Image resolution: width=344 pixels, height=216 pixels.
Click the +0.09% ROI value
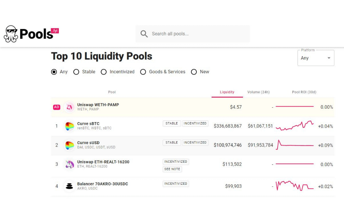coord(325,145)
